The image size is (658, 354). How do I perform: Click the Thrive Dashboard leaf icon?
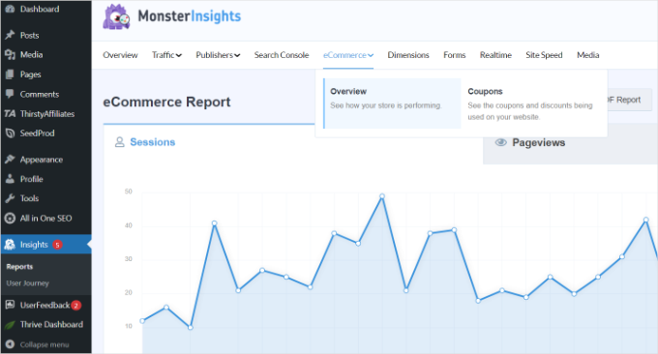[10, 325]
